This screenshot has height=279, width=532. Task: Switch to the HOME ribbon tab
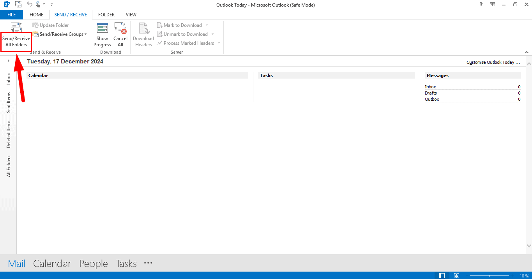36,15
